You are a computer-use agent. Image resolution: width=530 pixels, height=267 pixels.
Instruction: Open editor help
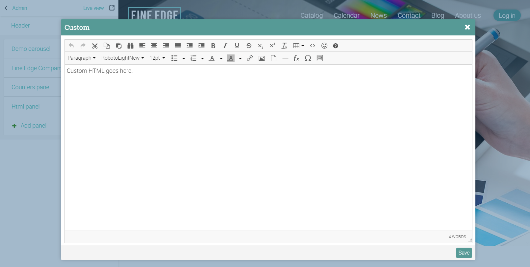tap(336, 46)
